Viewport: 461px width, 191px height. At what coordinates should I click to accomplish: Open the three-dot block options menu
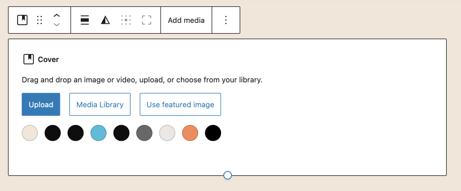coord(226,20)
